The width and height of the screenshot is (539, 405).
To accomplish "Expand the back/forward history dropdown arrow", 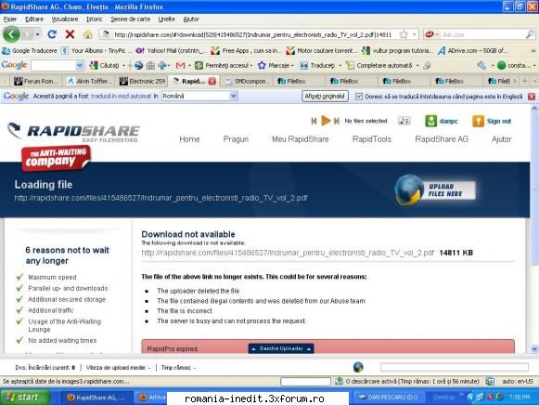I will click(x=37, y=34).
